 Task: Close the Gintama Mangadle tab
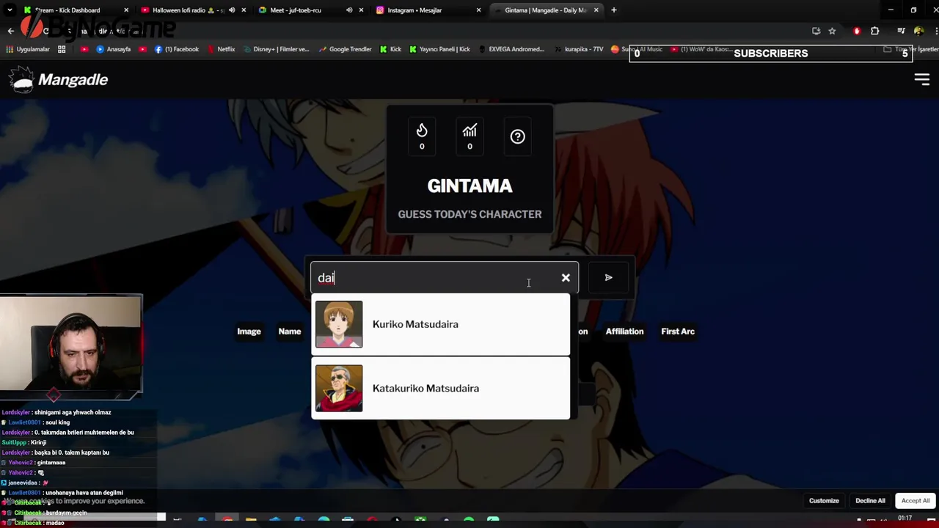[x=596, y=10]
